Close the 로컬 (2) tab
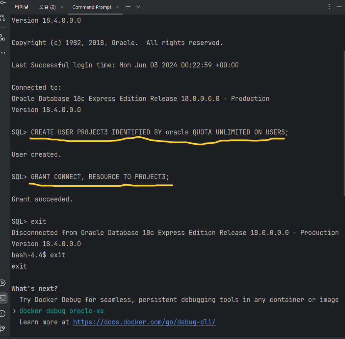The height and width of the screenshot is (339, 345). tap(62, 7)
